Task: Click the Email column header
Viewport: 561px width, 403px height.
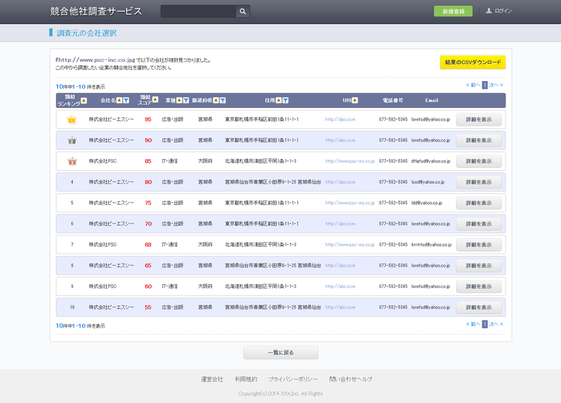Action: click(x=432, y=100)
